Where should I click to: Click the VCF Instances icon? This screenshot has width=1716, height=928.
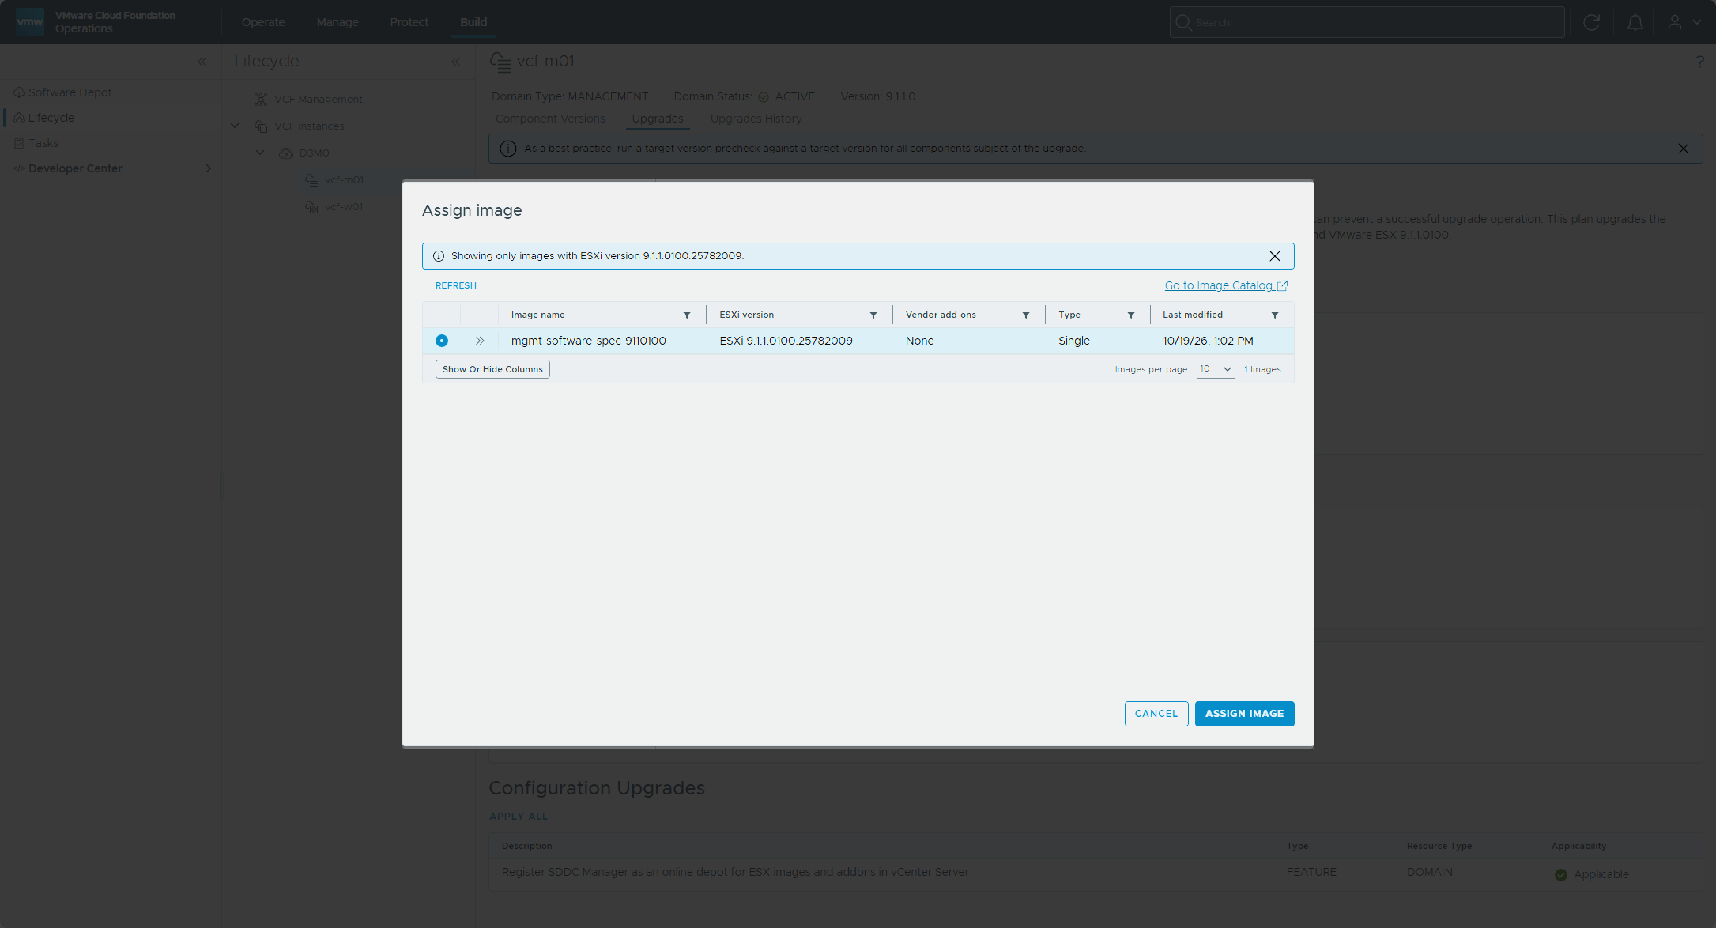pos(261,126)
